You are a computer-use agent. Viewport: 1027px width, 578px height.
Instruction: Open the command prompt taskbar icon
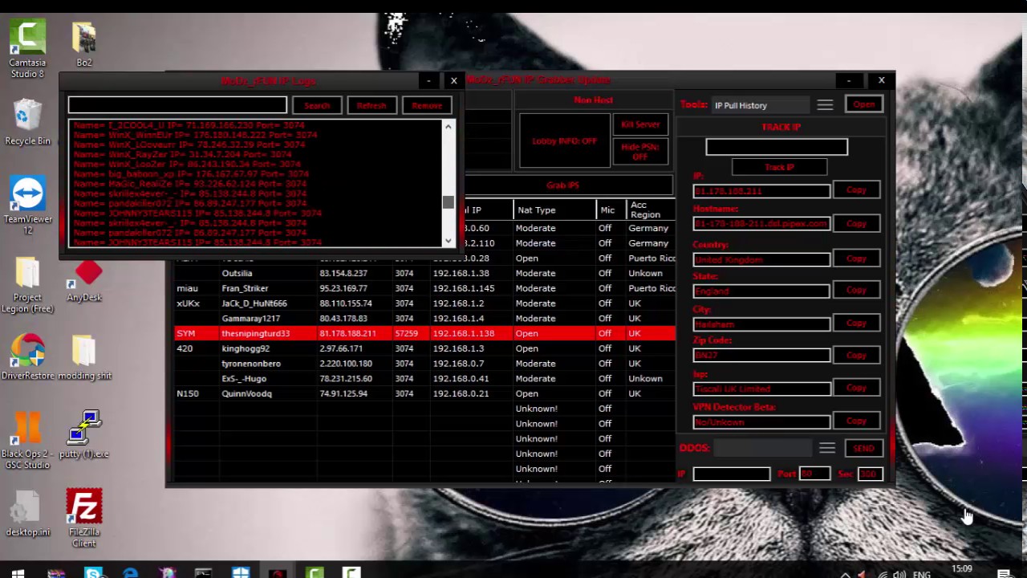tap(204, 573)
